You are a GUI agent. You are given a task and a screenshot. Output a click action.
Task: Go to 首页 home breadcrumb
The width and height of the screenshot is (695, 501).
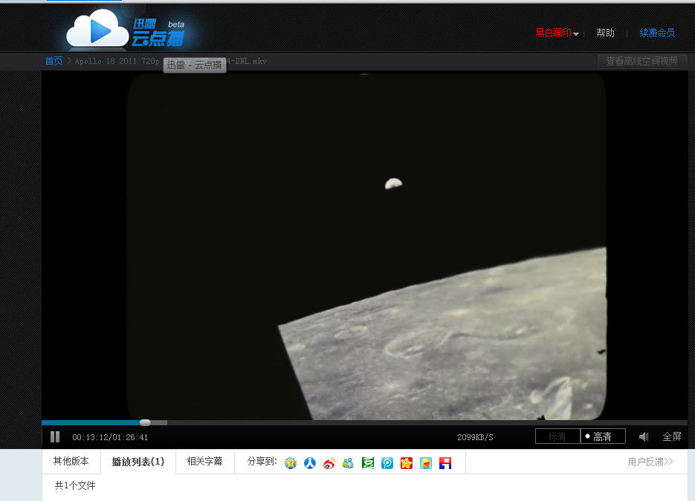[54, 61]
